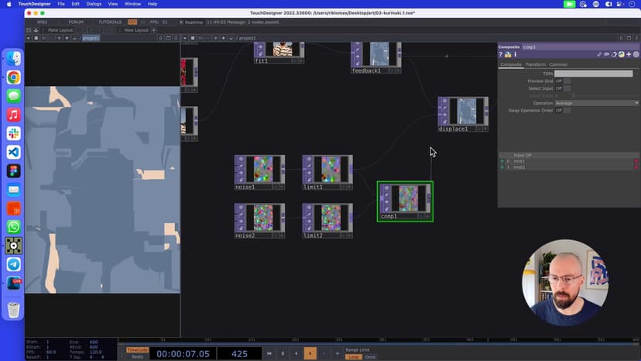Toggle Swap Operation Order
The height and width of the screenshot is (361, 641).
tap(567, 111)
